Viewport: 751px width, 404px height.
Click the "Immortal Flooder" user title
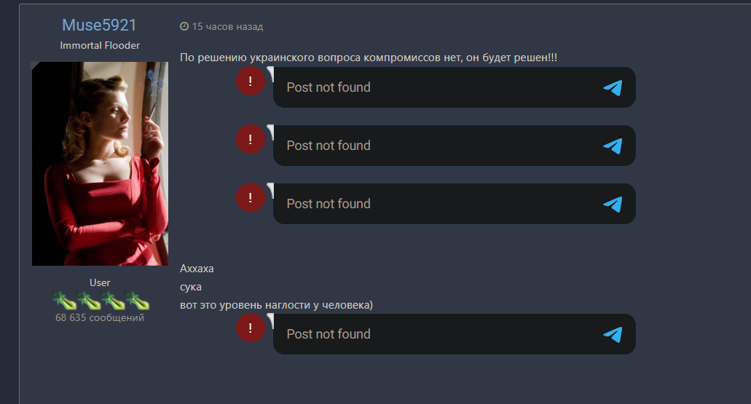click(100, 45)
